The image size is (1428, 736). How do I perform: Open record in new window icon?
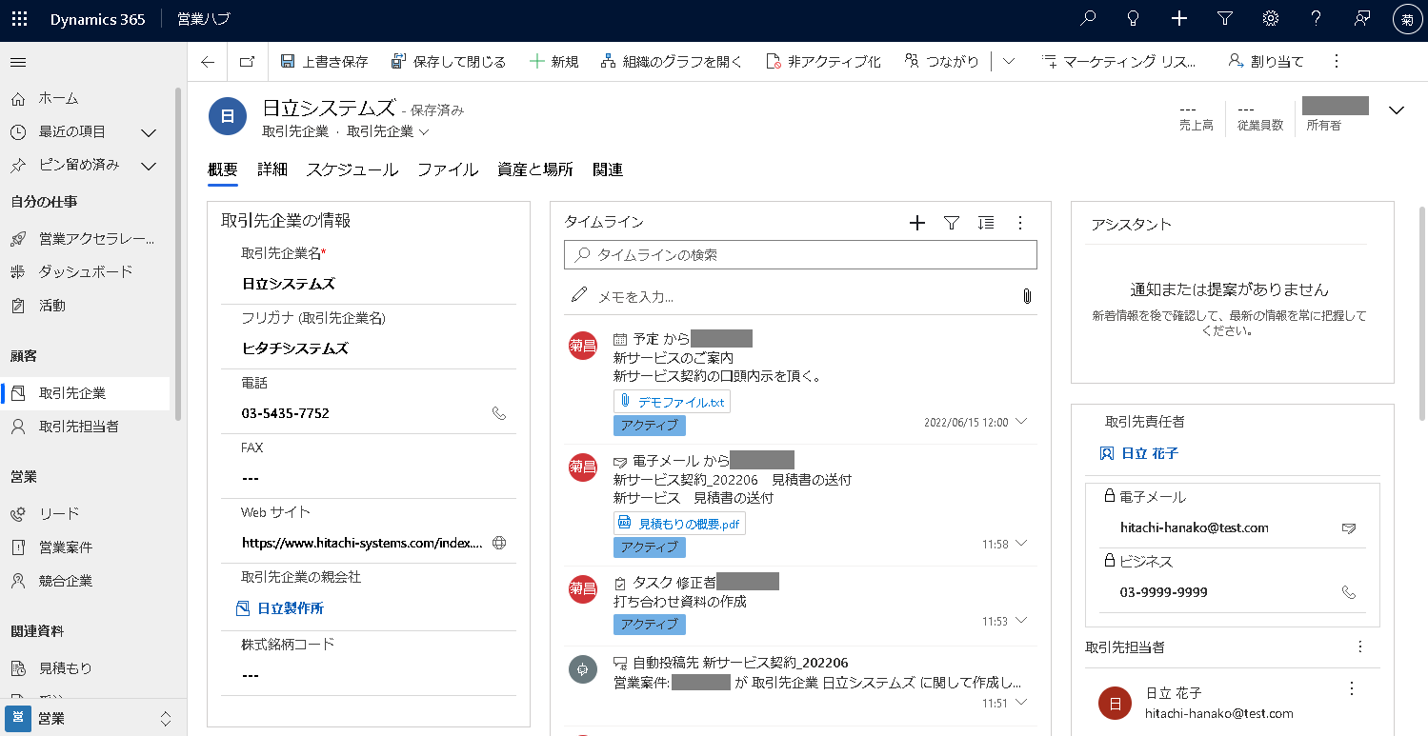[247, 62]
